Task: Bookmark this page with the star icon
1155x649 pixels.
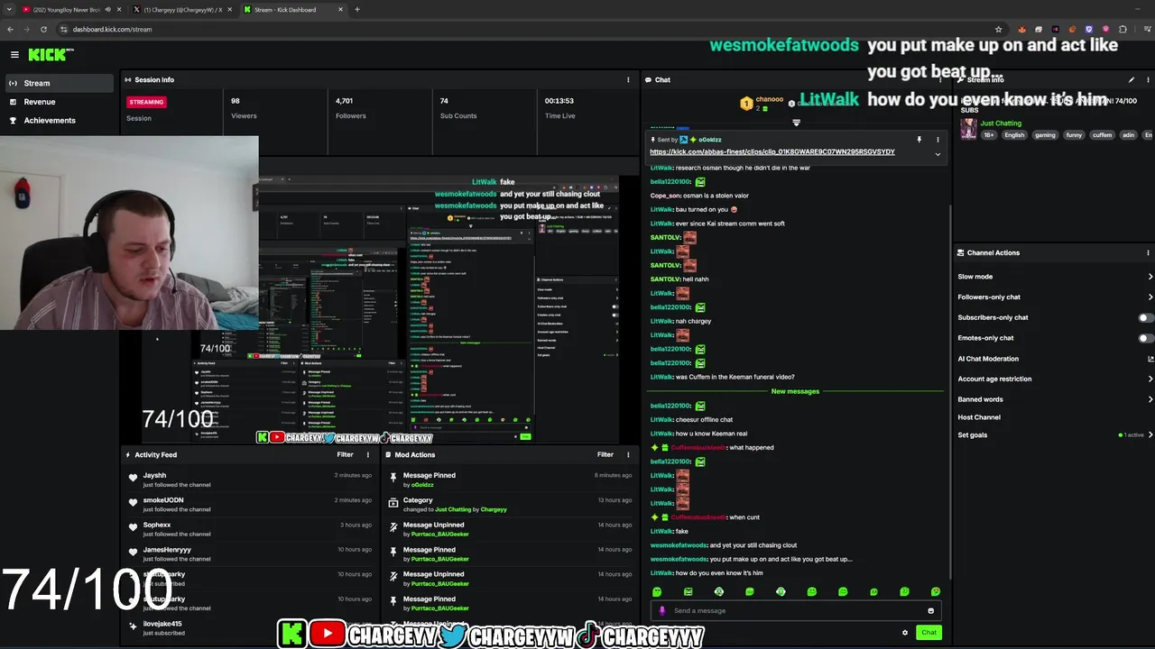Action: coord(998,29)
